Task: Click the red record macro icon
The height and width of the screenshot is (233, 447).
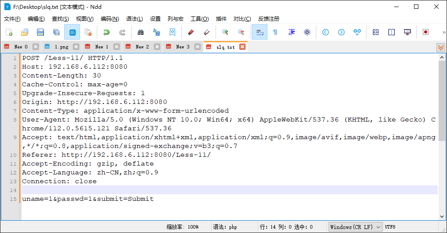Action: [x=425, y=32]
